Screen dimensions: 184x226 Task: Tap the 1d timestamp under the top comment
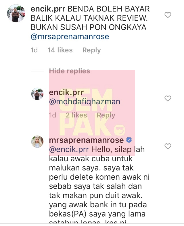[34, 50]
